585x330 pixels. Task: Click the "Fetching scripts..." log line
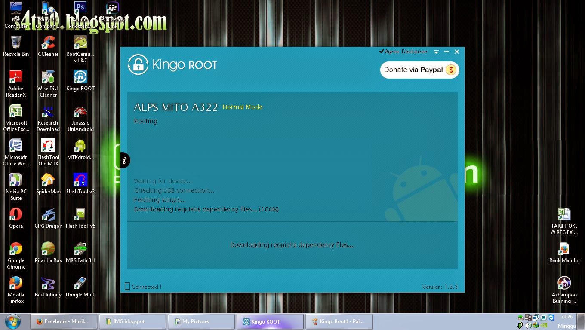click(x=160, y=200)
